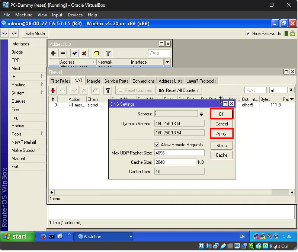Add a NAT rule with the red plus in Firewall
Viewport: 298px width, 252px height.
pyautogui.click(x=53, y=90)
